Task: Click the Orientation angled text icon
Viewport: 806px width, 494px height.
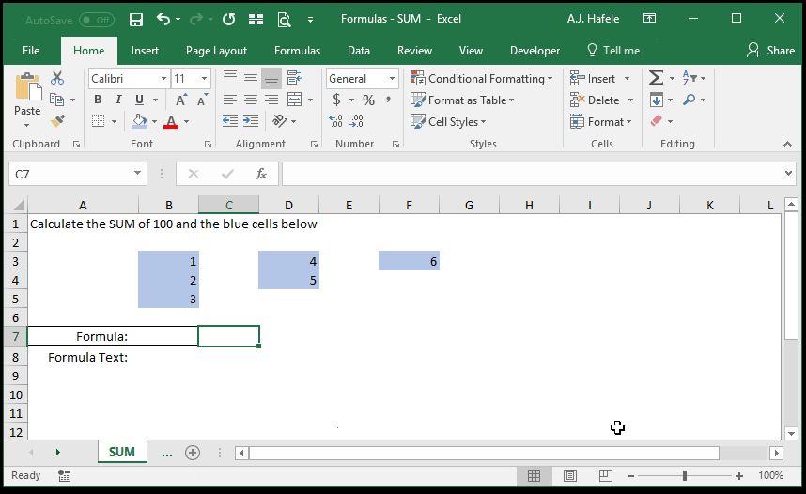Action: coord(280,121)
